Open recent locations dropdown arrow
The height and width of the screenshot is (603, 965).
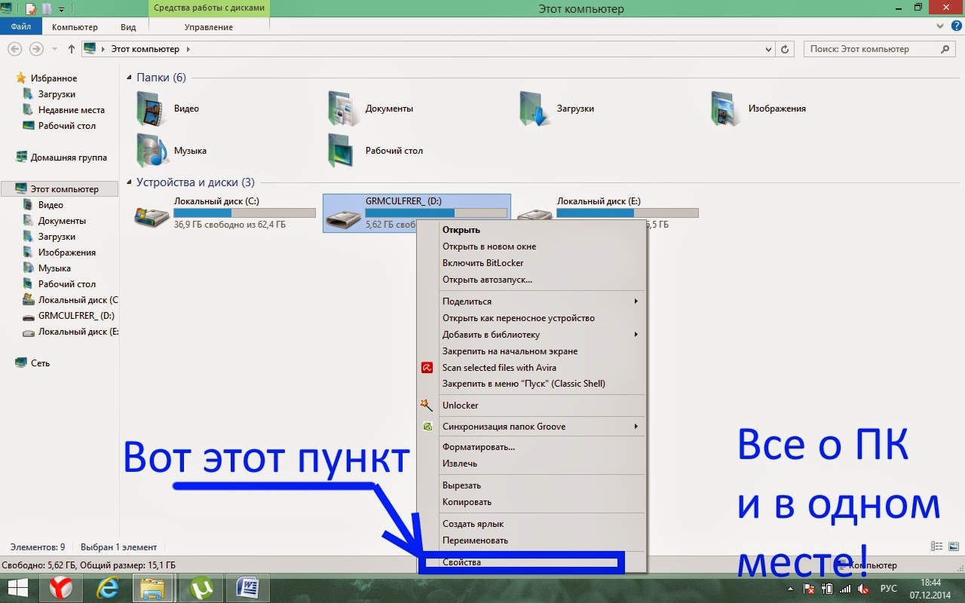coord(55,49)
